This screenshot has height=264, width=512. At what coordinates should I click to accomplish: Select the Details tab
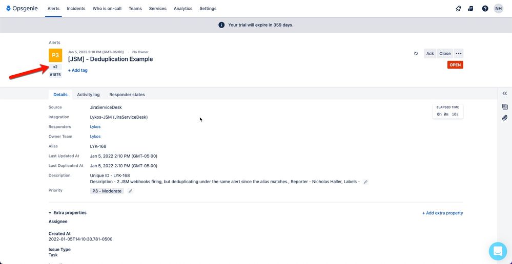click(x=60, y=95)
